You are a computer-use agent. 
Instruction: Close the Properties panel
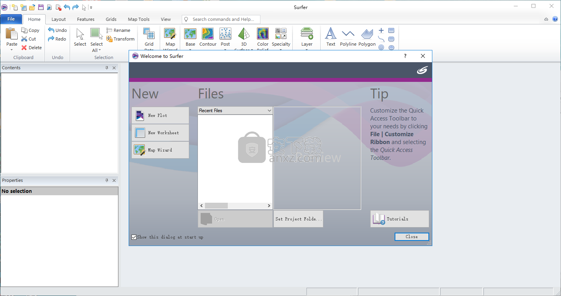[114, 180]
